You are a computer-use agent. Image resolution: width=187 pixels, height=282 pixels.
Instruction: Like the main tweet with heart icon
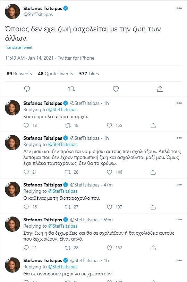pyautogui.click(x=116, y=89)
